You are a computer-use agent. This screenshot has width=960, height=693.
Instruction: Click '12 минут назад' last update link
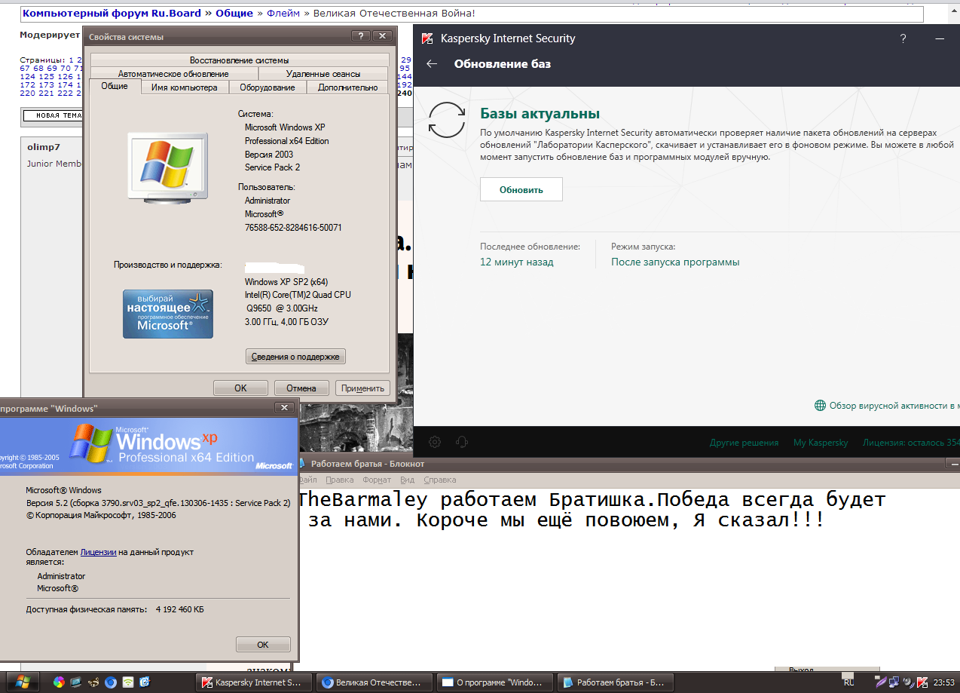pos(517,262)
